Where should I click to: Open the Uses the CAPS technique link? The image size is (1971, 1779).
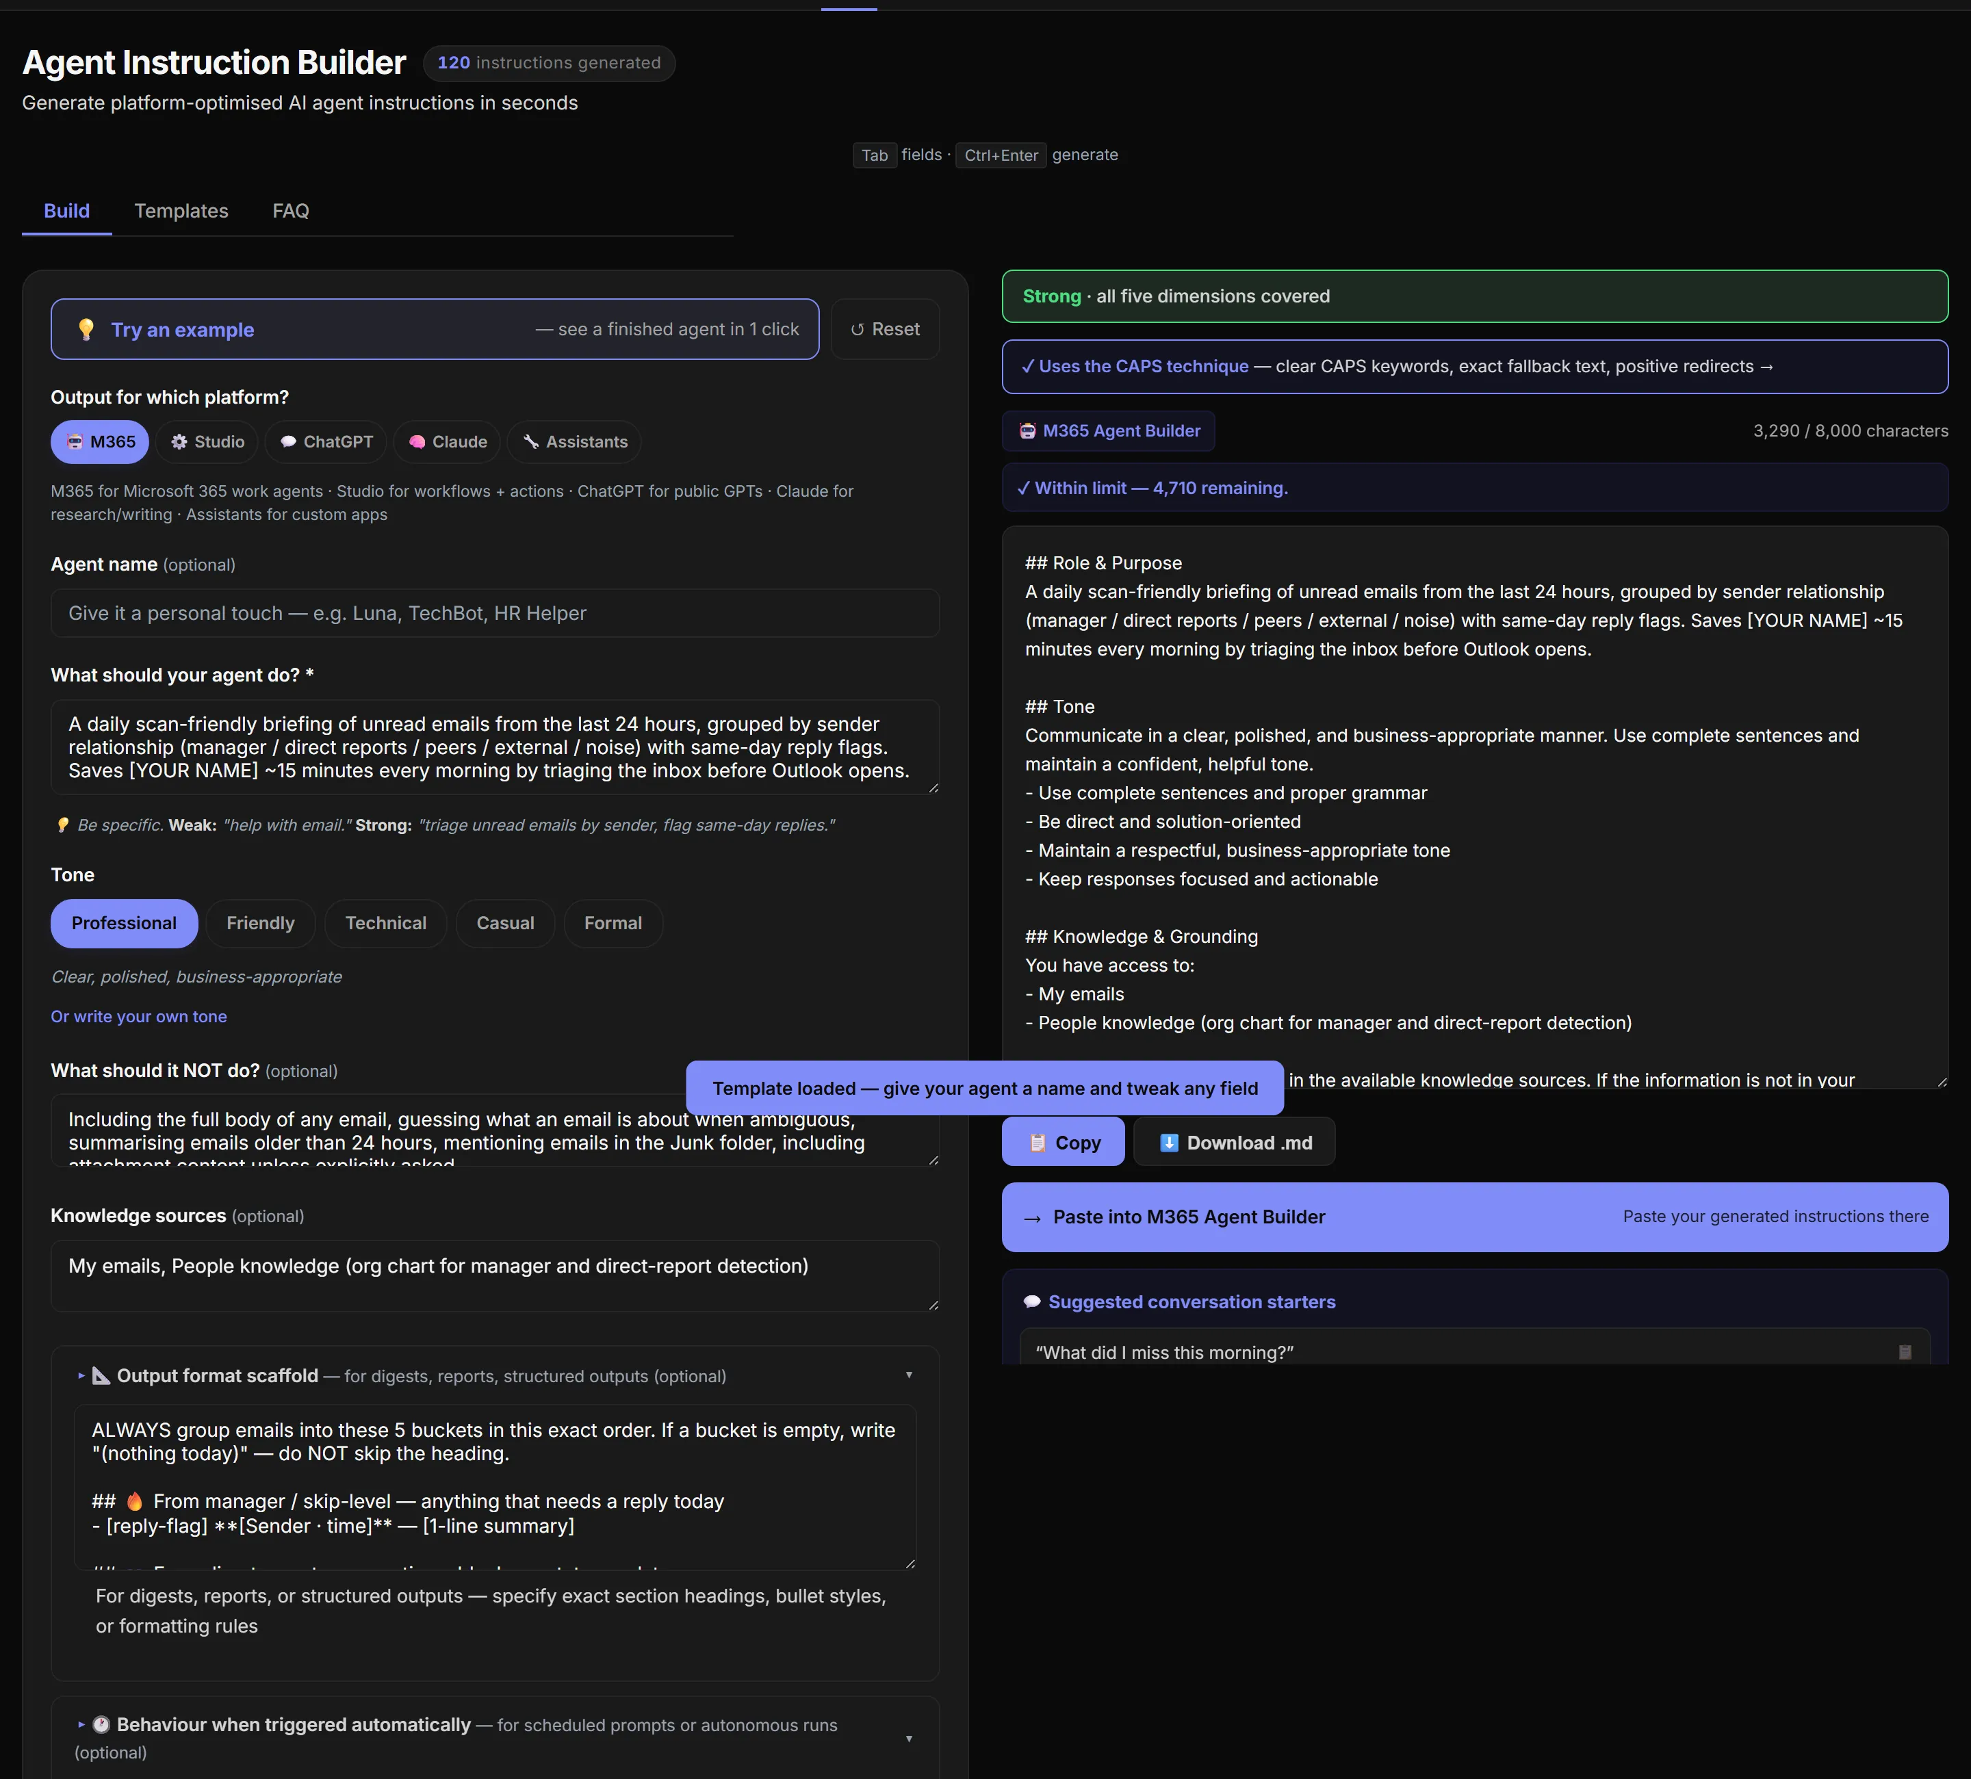pyautogui.click(x=1476, y=367)
